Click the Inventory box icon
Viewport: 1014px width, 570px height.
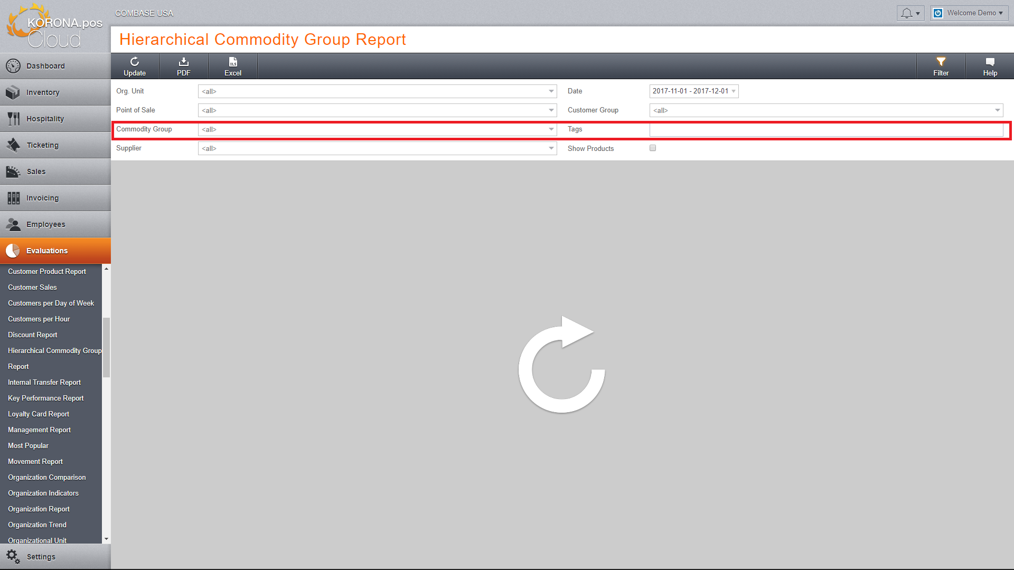13,92
